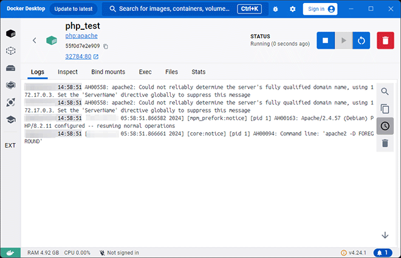Copy the container ID 55f0d7e2e909

click(106, 46)
